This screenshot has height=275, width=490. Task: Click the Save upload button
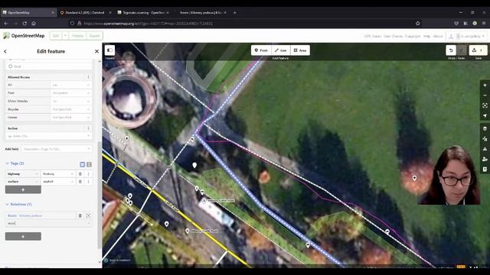point(478,50)
